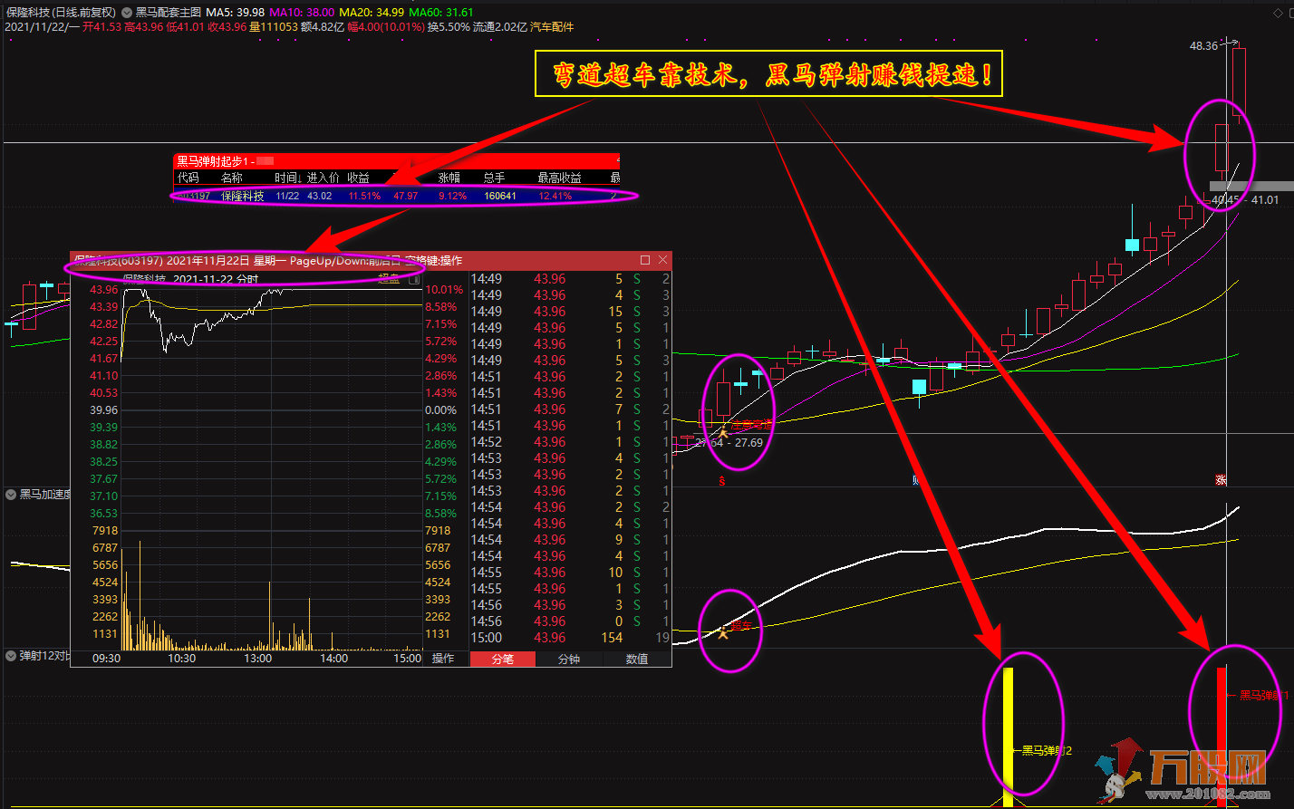Click the 量111053 volume value
This screenshot has width=1294, height=809.
click(274, 27)
